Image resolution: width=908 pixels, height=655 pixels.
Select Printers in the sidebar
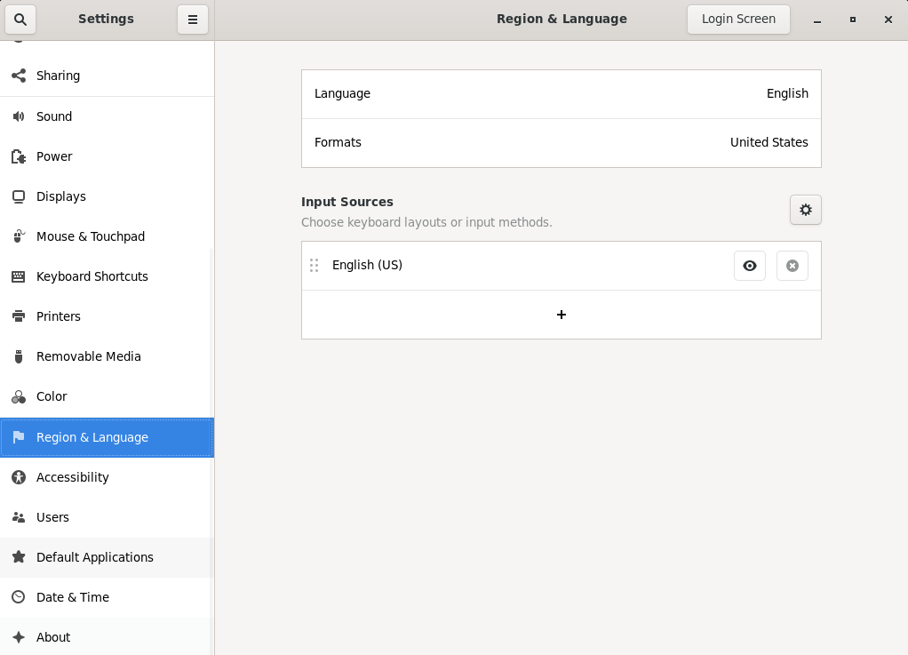pyautogui.click(x=58, y=316)
